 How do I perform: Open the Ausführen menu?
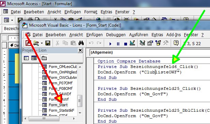[x=139, y=35]
